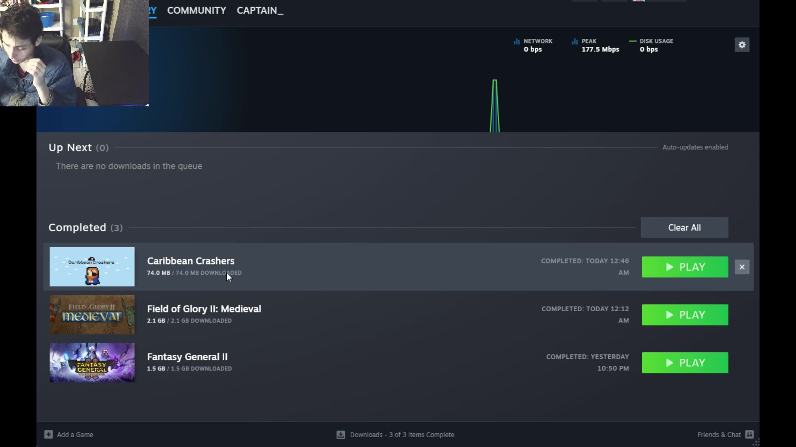Image resolution: width=796 pixels, height=447 pixels.
Task: Open Downloads - 3 of 3 Items Complete
Action: pos(402,435)
